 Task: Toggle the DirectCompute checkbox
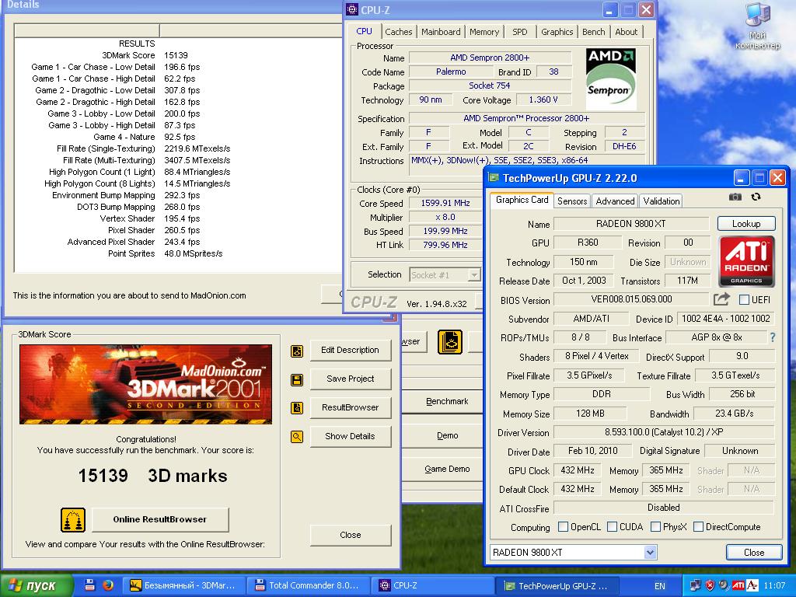pos(699,526)
